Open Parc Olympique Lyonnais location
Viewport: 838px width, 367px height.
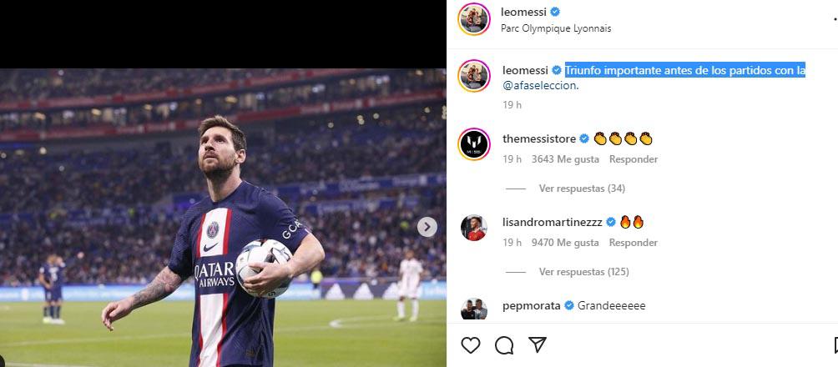[556, 28]
